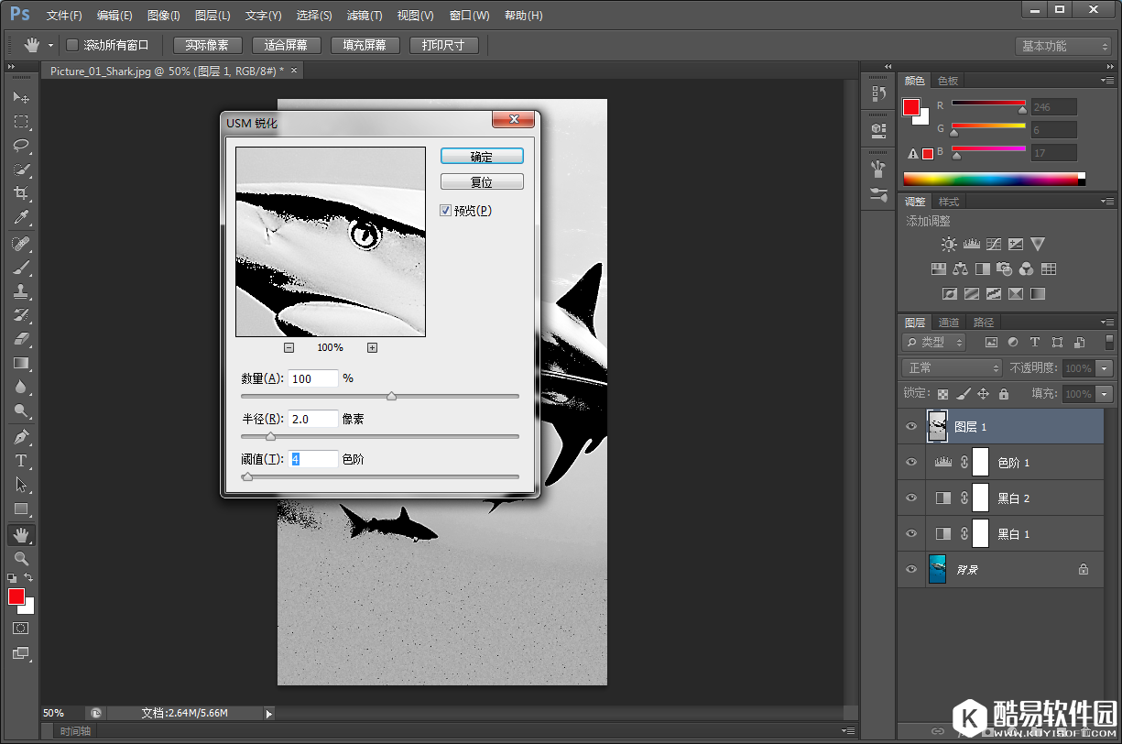This screenshot has height=744, width=1122.
Task: Choose the Eyedropper tool
Action: tap(20, 217)
